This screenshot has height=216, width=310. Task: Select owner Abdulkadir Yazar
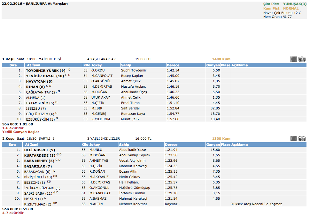132,150
